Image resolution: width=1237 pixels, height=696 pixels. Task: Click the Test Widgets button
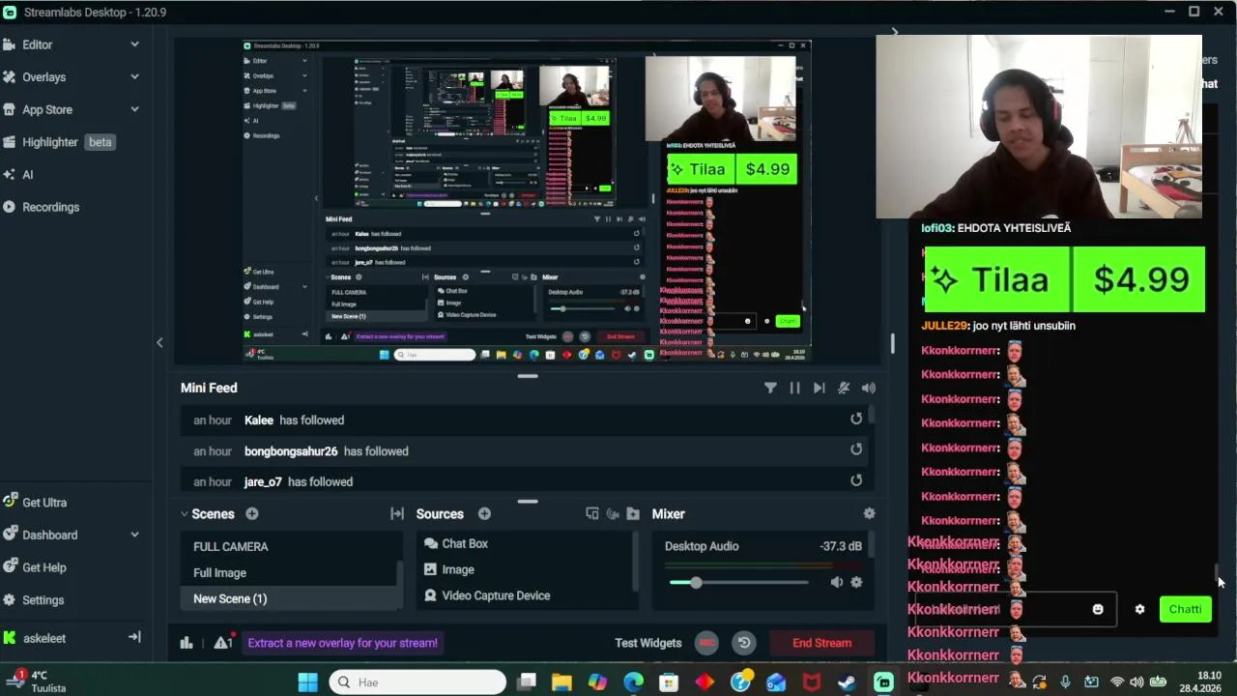[x=648, y=643]
